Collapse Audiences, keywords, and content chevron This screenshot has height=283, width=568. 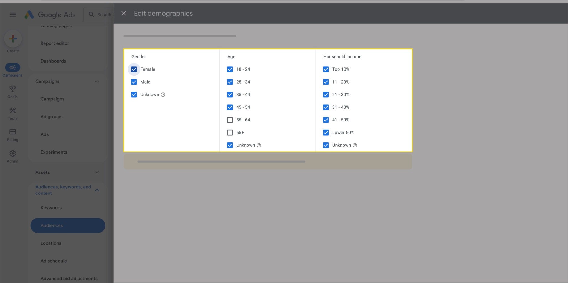point(97,190)
